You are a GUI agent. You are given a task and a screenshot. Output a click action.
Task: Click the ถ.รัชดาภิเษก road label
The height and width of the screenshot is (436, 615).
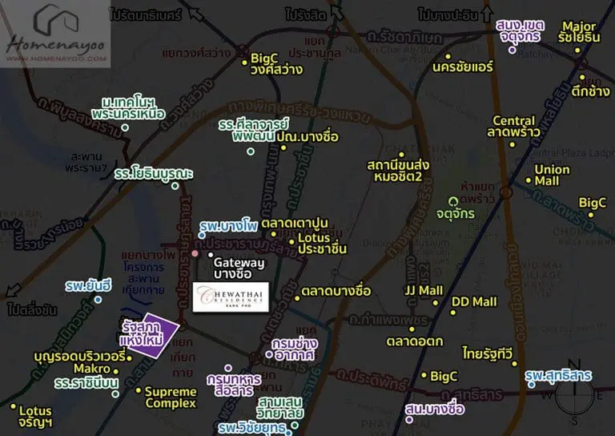404,38
